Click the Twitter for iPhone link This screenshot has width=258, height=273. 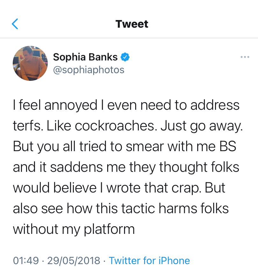pos(149,261)
